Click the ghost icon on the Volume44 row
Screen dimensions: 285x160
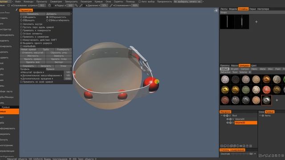[x=230, y=119]
